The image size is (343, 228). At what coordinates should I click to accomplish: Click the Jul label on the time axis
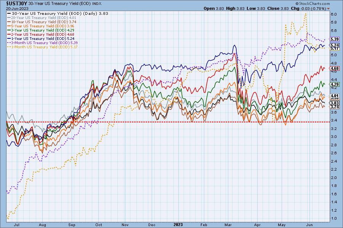click(x=17, y=225)
